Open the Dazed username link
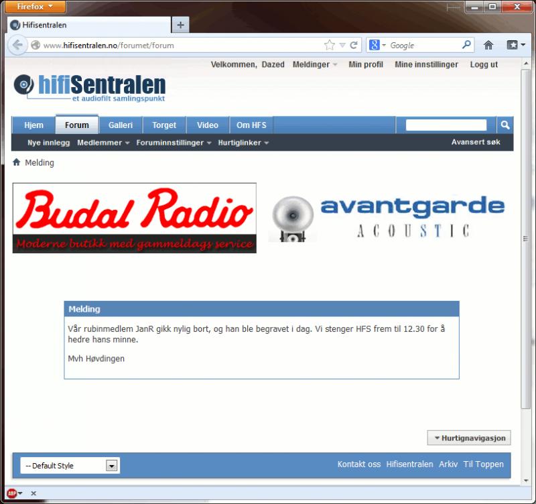The width and height of the screenshot is (536, 504). (273, 64)
